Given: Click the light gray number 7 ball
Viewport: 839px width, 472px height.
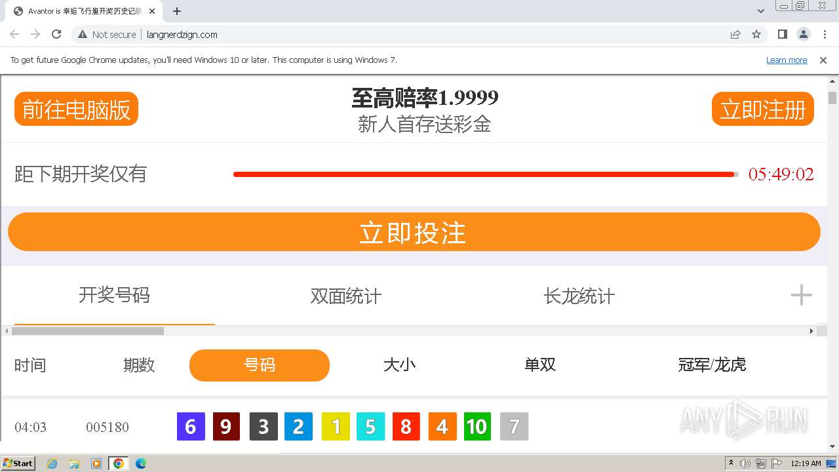Looking at the screenshot, I should tap(514, 427).
